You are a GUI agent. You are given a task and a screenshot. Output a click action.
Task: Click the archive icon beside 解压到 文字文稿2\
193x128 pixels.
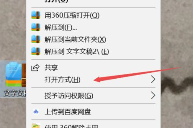pyautogui.click(x=36, y=51)
